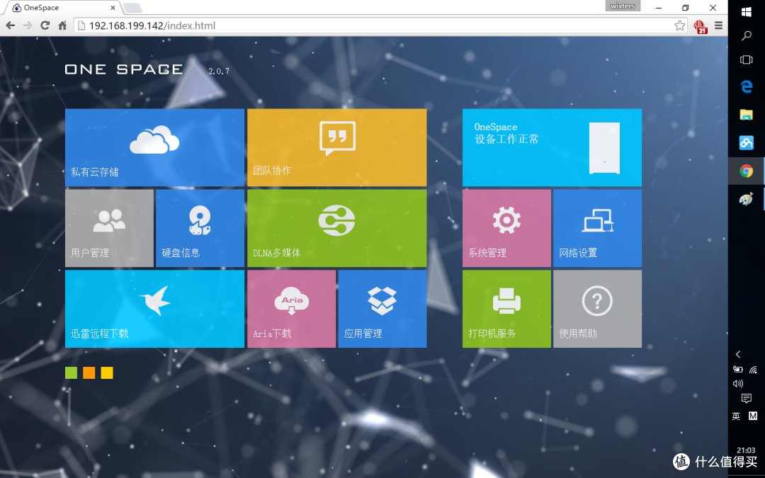
Task: Click the wixters profile button
Action: click(x=623, y=6)
